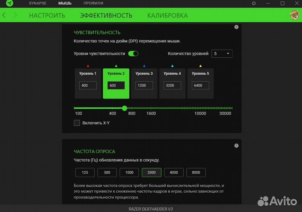Click the red triangle above Уровень 1
The width and height of the screenshot is (302, 212).
pos(88,66)
